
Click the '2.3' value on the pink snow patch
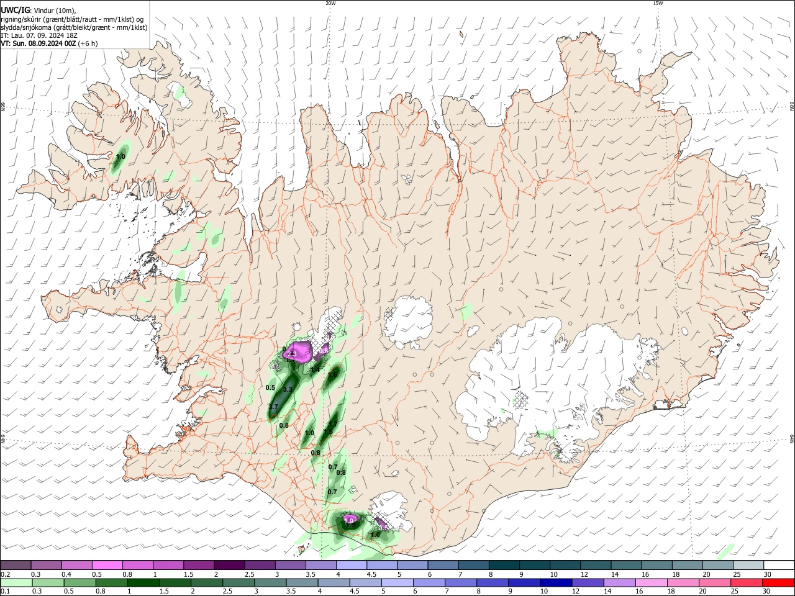click(x=292, y=353)
